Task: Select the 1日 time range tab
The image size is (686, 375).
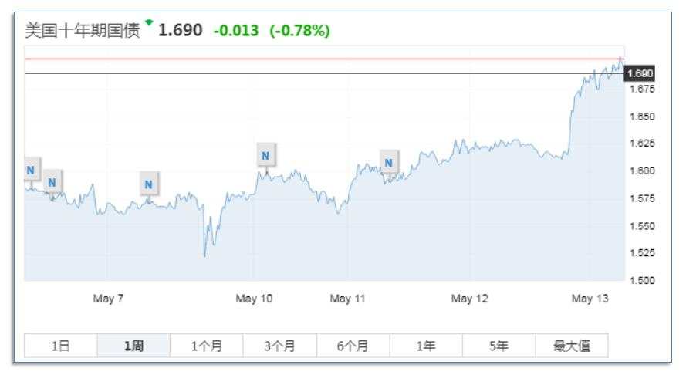Action: point(61,346)
